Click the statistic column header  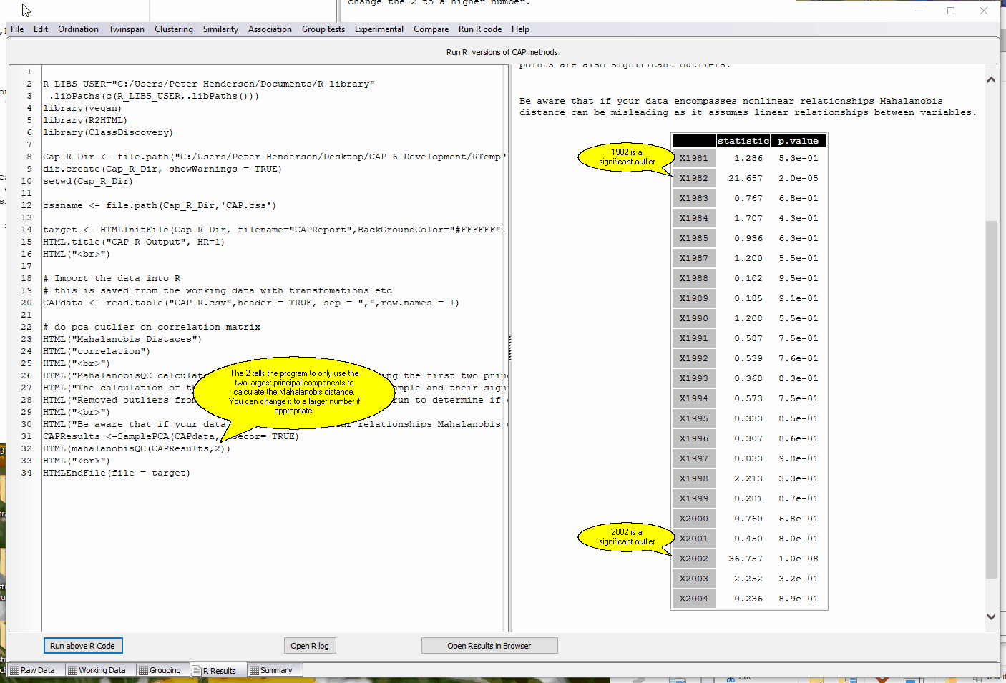[743, 141]
